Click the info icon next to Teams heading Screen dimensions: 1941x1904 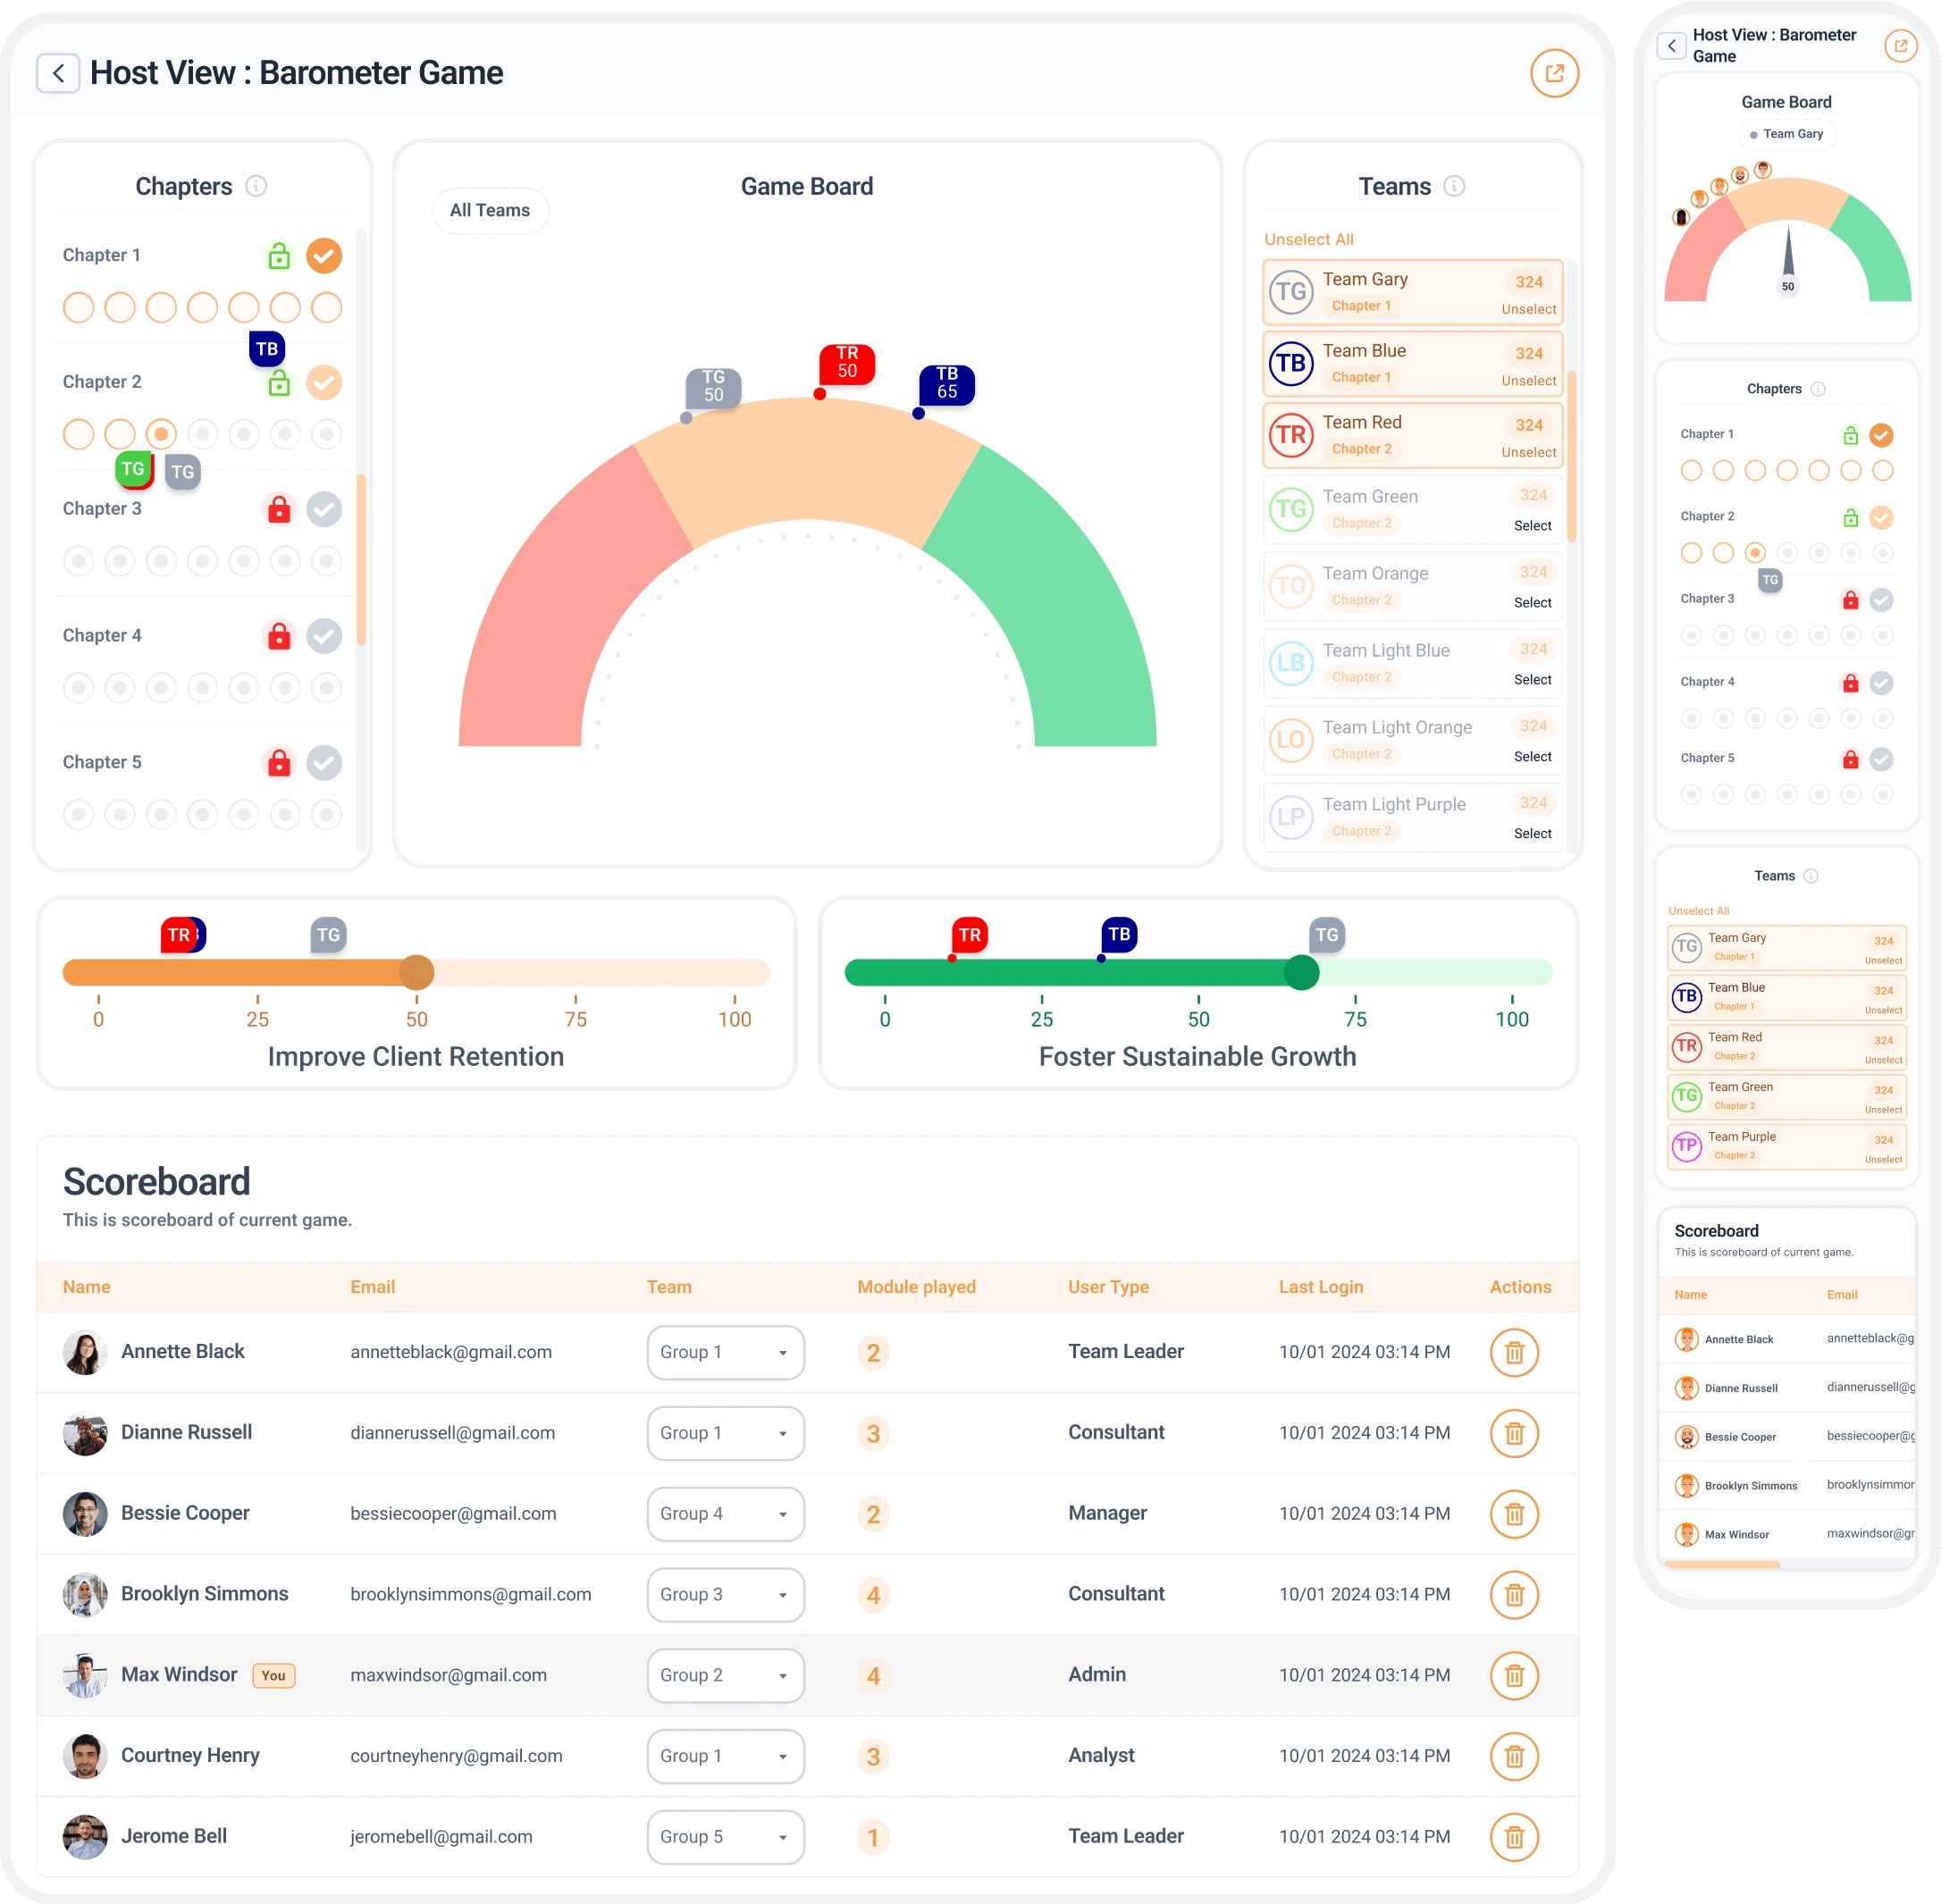1454,186
